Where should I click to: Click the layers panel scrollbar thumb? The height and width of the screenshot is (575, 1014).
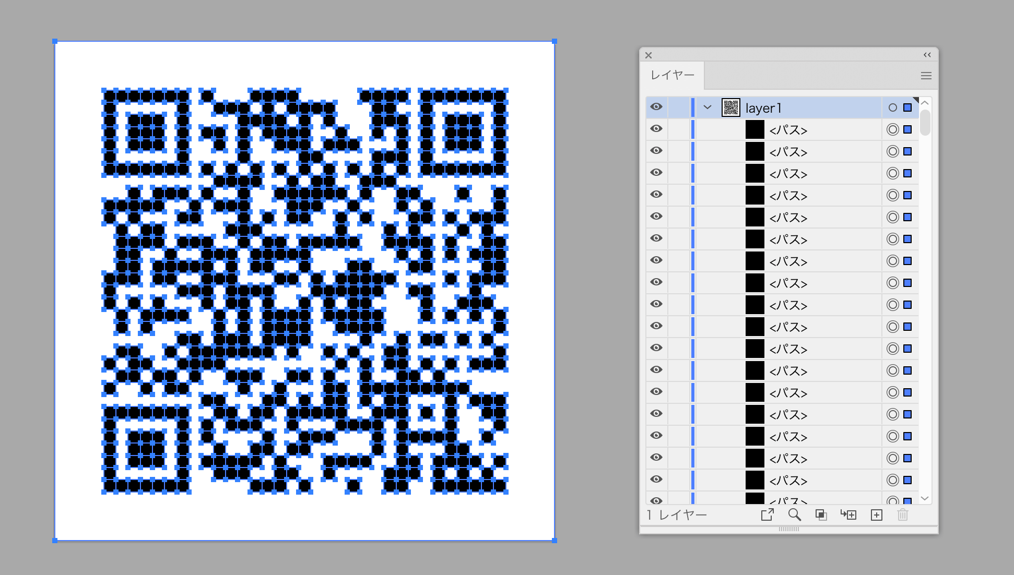pyautogui.click(x=925, y=123)
